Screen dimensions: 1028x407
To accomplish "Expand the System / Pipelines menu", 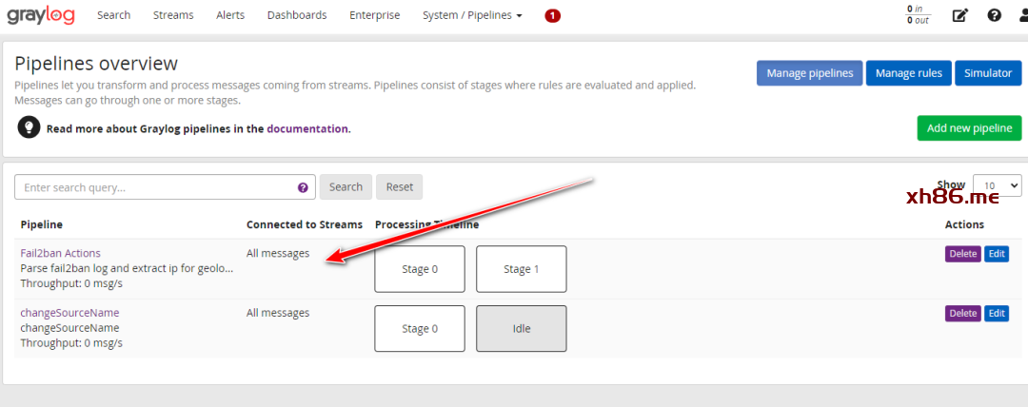I will click(x=472, y=15).
